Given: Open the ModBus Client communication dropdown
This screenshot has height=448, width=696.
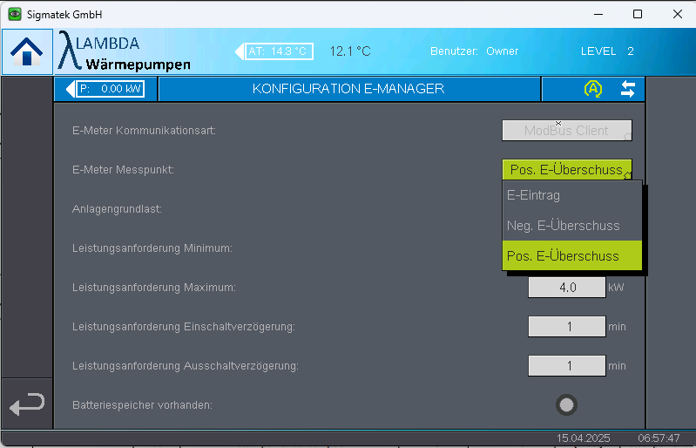Looking at the screenshot, I should [567, 131].
